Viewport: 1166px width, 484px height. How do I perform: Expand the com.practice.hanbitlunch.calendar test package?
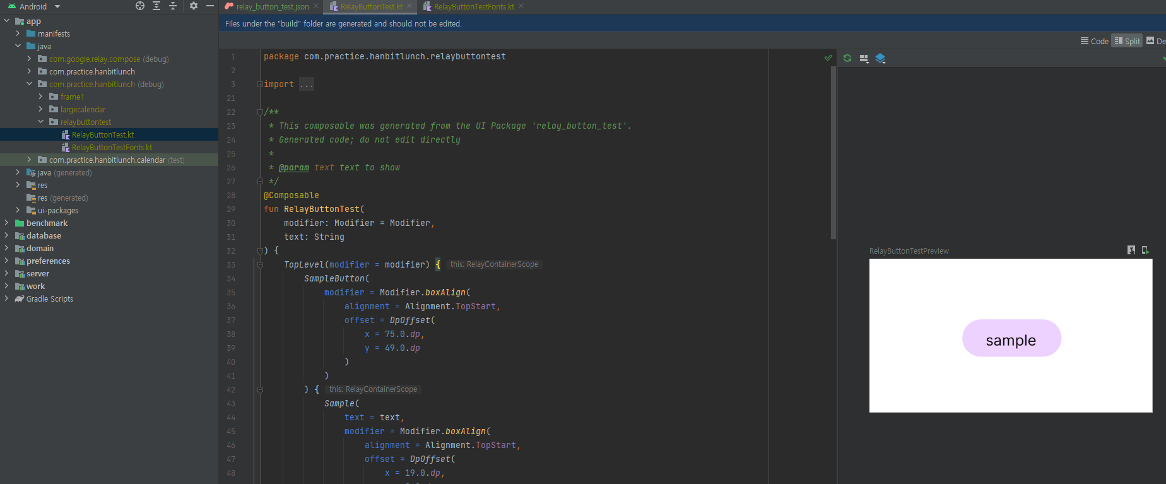[29, 160]
